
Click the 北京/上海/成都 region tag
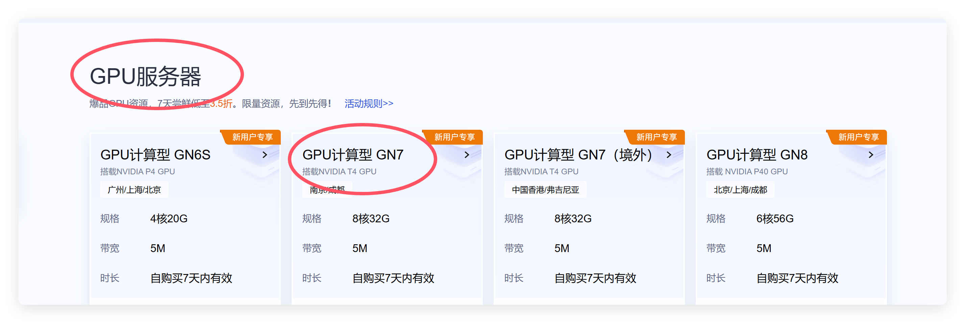click(x=740, y=190)
